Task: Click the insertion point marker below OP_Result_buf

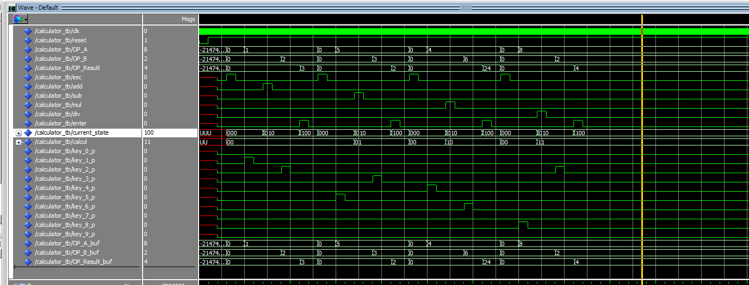Action: tap(16, 267)
